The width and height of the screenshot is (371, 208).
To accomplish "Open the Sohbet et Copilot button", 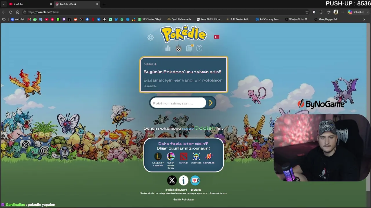I will point(356,12).
